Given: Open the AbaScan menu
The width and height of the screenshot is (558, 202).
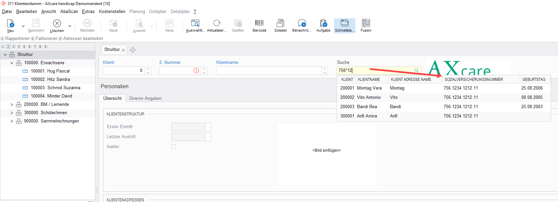Looking at the screenshot, I should 69,11.
